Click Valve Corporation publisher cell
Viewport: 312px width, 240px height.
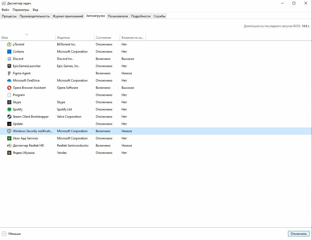tap(69, 117)
